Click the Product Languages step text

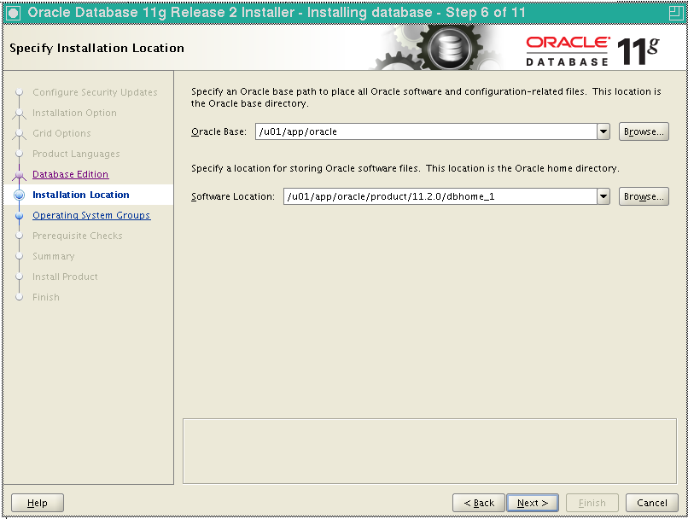tap(76, 154)
